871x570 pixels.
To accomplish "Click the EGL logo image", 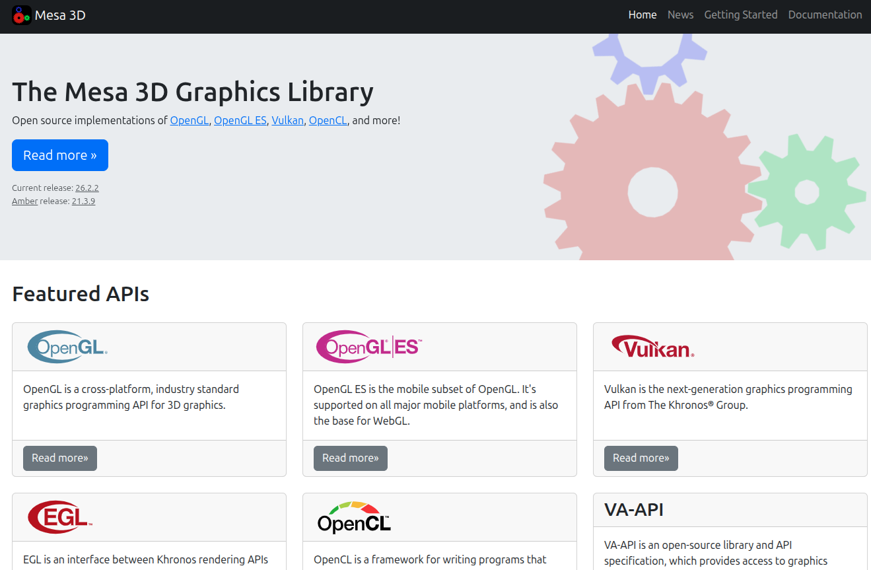I will 60,517.
